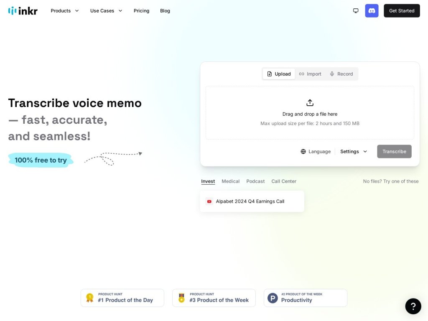Toggle the display theme monitor icon

356,10
